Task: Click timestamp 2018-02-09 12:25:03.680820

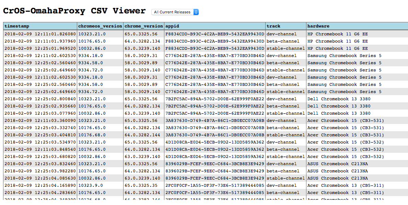Action: coord(40,157)
